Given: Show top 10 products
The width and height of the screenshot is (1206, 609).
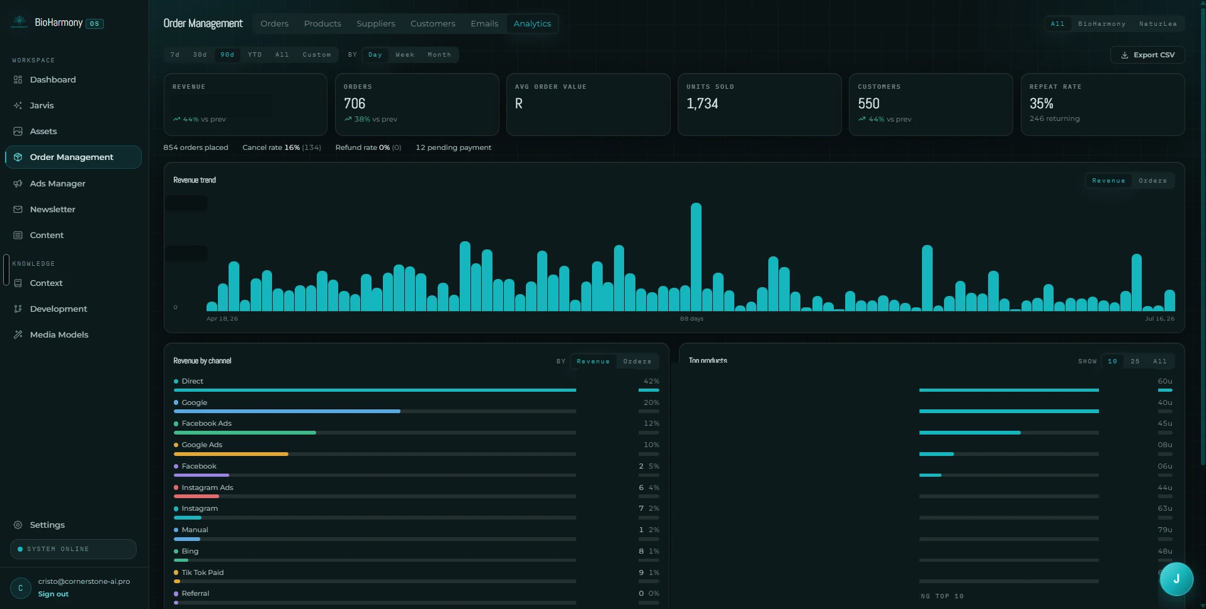Looking at the screenshot, I should (1112, 361).
